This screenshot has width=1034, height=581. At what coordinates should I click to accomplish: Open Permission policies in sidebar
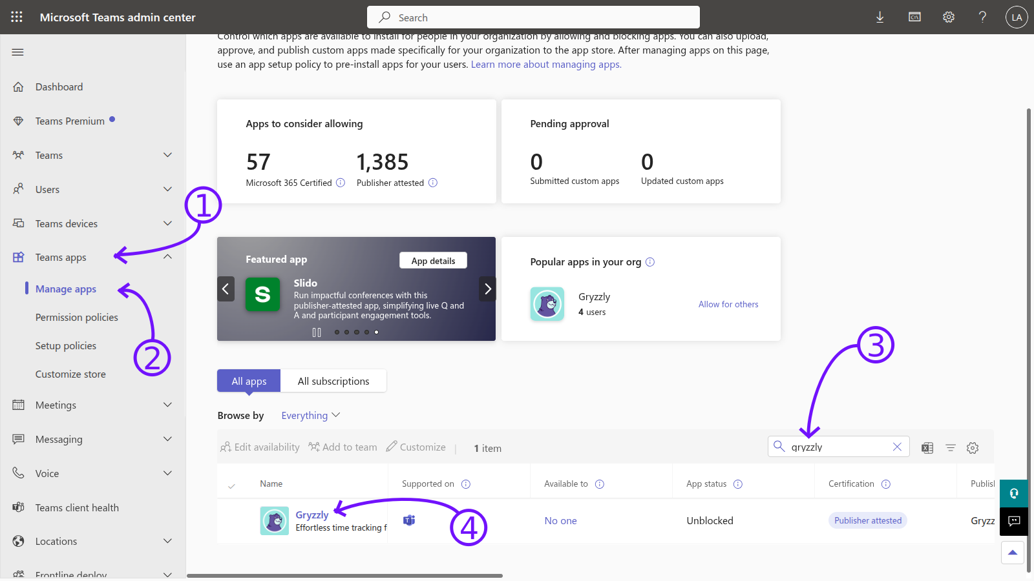point(77,317)
